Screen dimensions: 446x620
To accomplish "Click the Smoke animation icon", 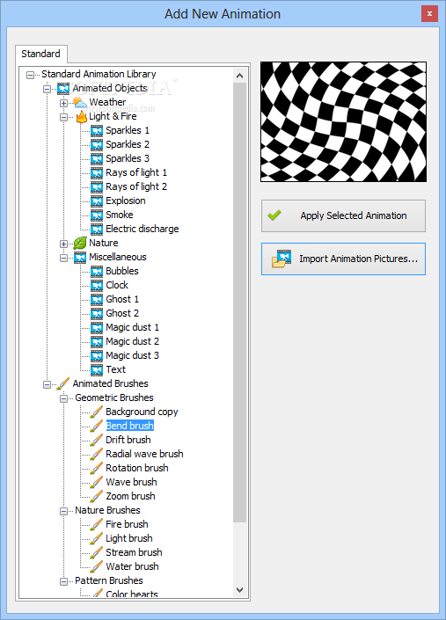I will tap(97, 215).
